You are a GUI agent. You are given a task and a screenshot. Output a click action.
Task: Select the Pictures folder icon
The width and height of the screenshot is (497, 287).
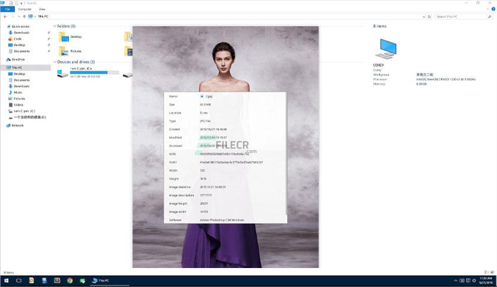(x=64, y=51)
